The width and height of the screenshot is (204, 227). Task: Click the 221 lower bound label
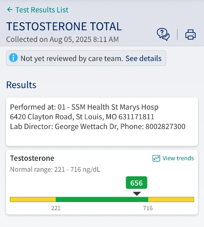[x=56, y=208]
